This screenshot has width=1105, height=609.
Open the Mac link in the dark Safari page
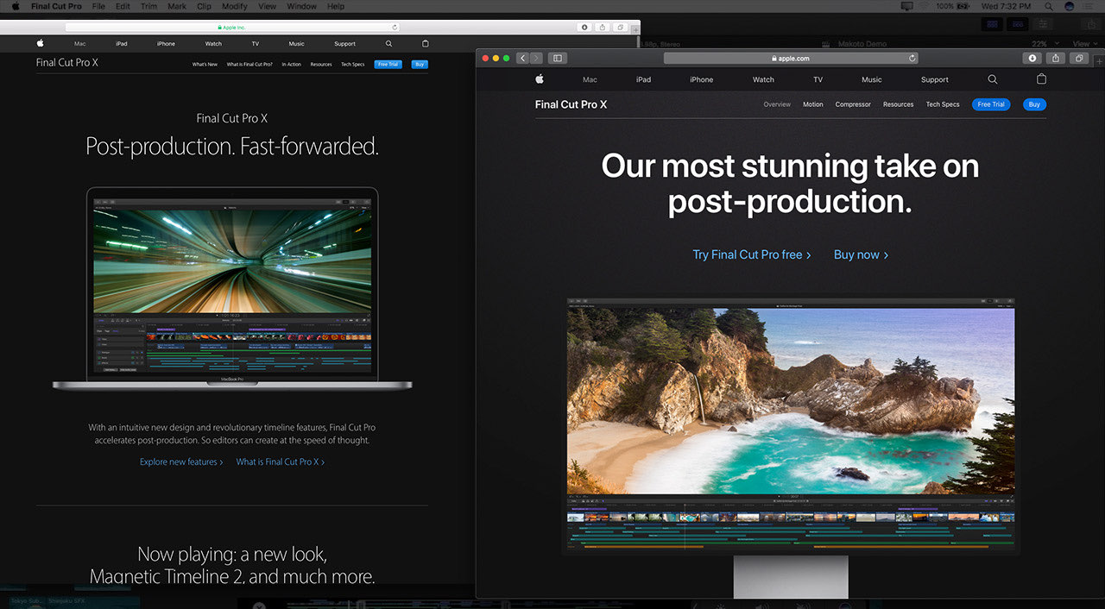(590, 79)
